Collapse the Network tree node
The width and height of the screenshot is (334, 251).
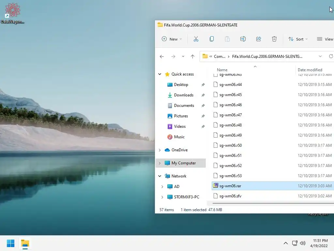[x=159, y=176]
